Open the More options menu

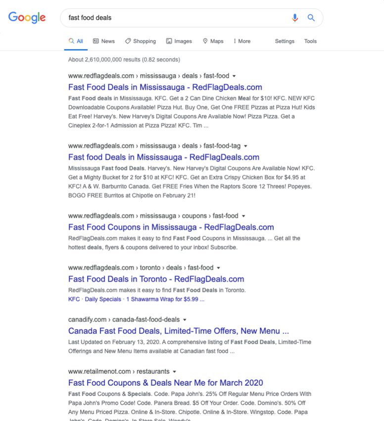tap(242, 41)
